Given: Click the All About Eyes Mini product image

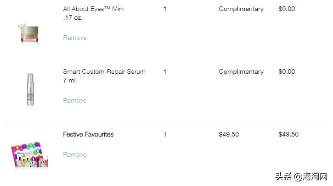Looking at the screenshot, I should click(x=29, y=33).
